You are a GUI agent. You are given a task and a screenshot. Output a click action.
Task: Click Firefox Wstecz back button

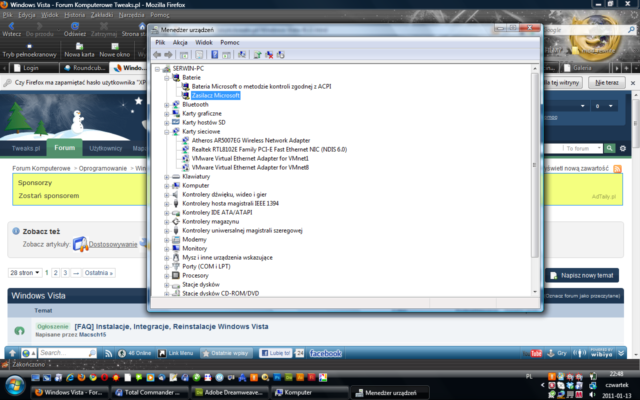(11, 29)
